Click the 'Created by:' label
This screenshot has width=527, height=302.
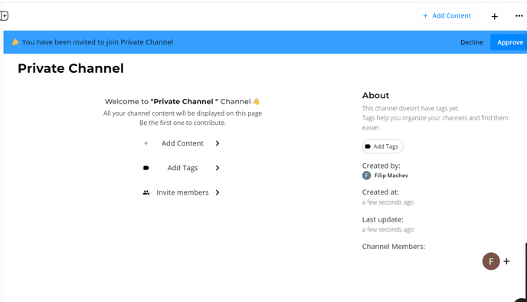point(381,166)
